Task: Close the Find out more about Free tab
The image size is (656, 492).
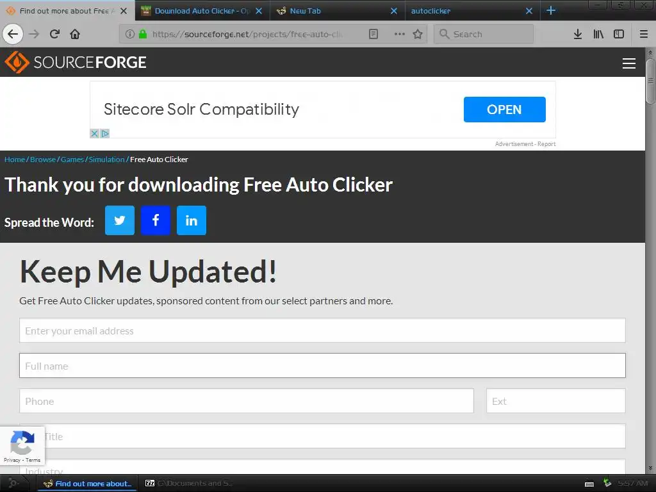Action: coord(124,11)
